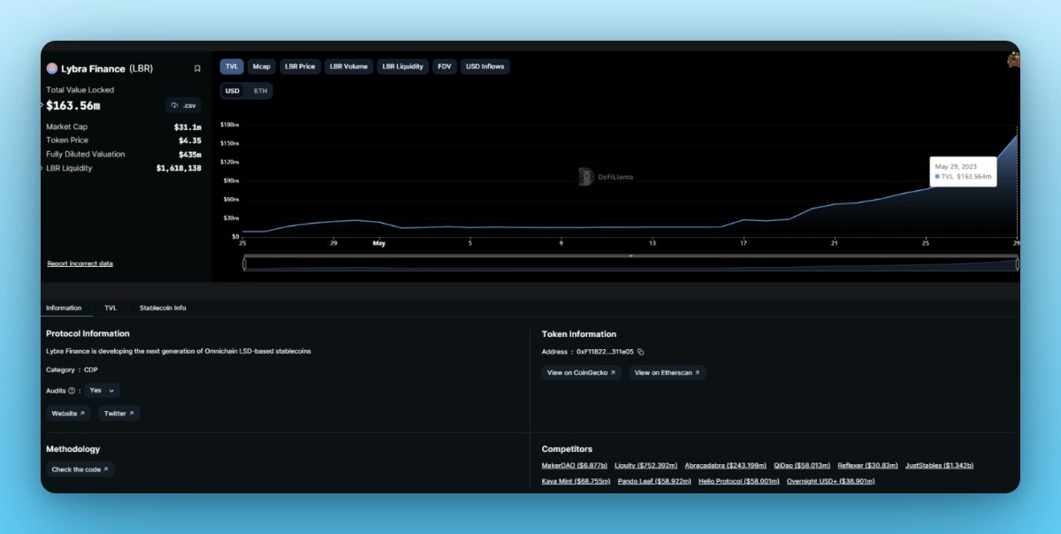Image resolution: width=1061 pixels, height=534 pixels.
Task: Open the protocol Twitter link
Action: [x=119, y=413]
